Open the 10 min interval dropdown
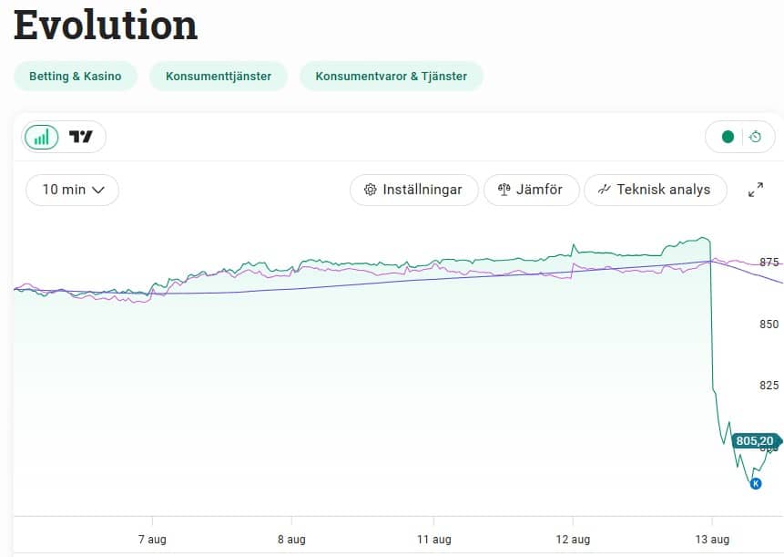 (73, 190)
